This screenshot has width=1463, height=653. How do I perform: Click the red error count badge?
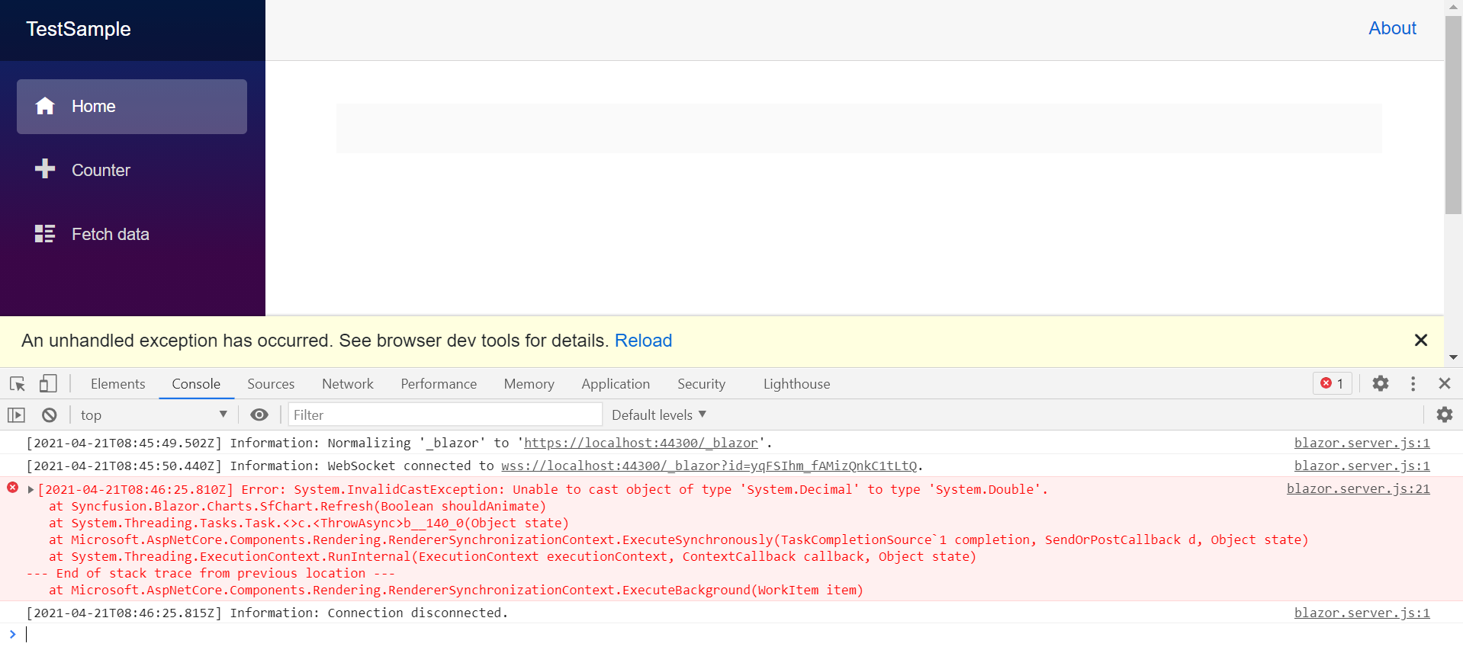coord(1332,384)
